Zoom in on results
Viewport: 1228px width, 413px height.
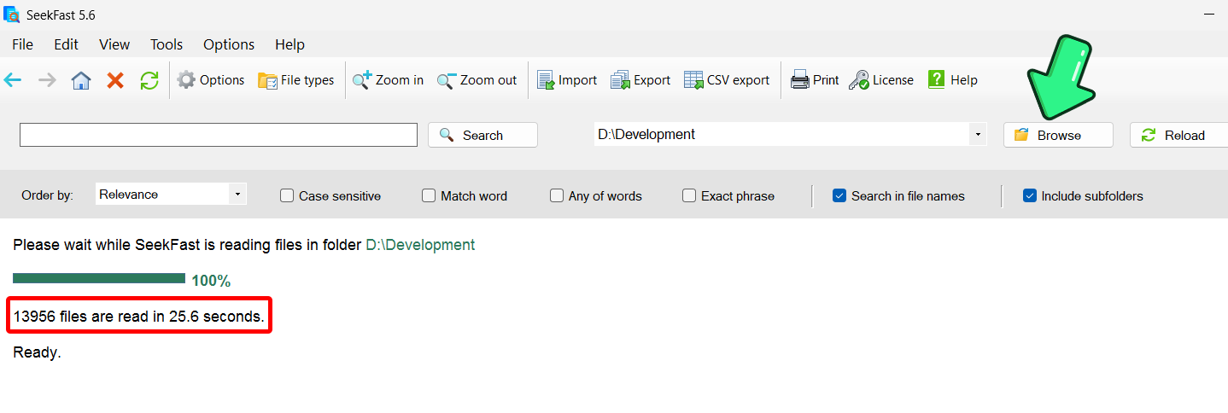pyautogui.click(x=389, y=80)
